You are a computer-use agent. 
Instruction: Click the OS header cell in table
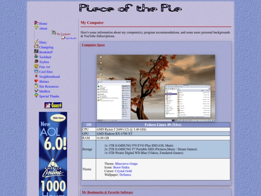point(89,125)
